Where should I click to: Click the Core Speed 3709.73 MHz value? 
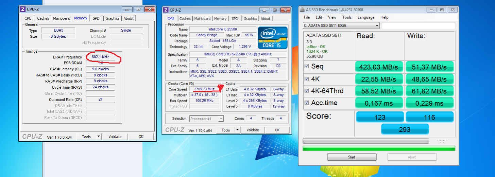pos(204,89)
